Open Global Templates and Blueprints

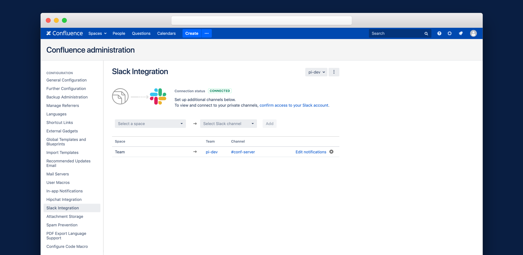(x=66, y=142)
